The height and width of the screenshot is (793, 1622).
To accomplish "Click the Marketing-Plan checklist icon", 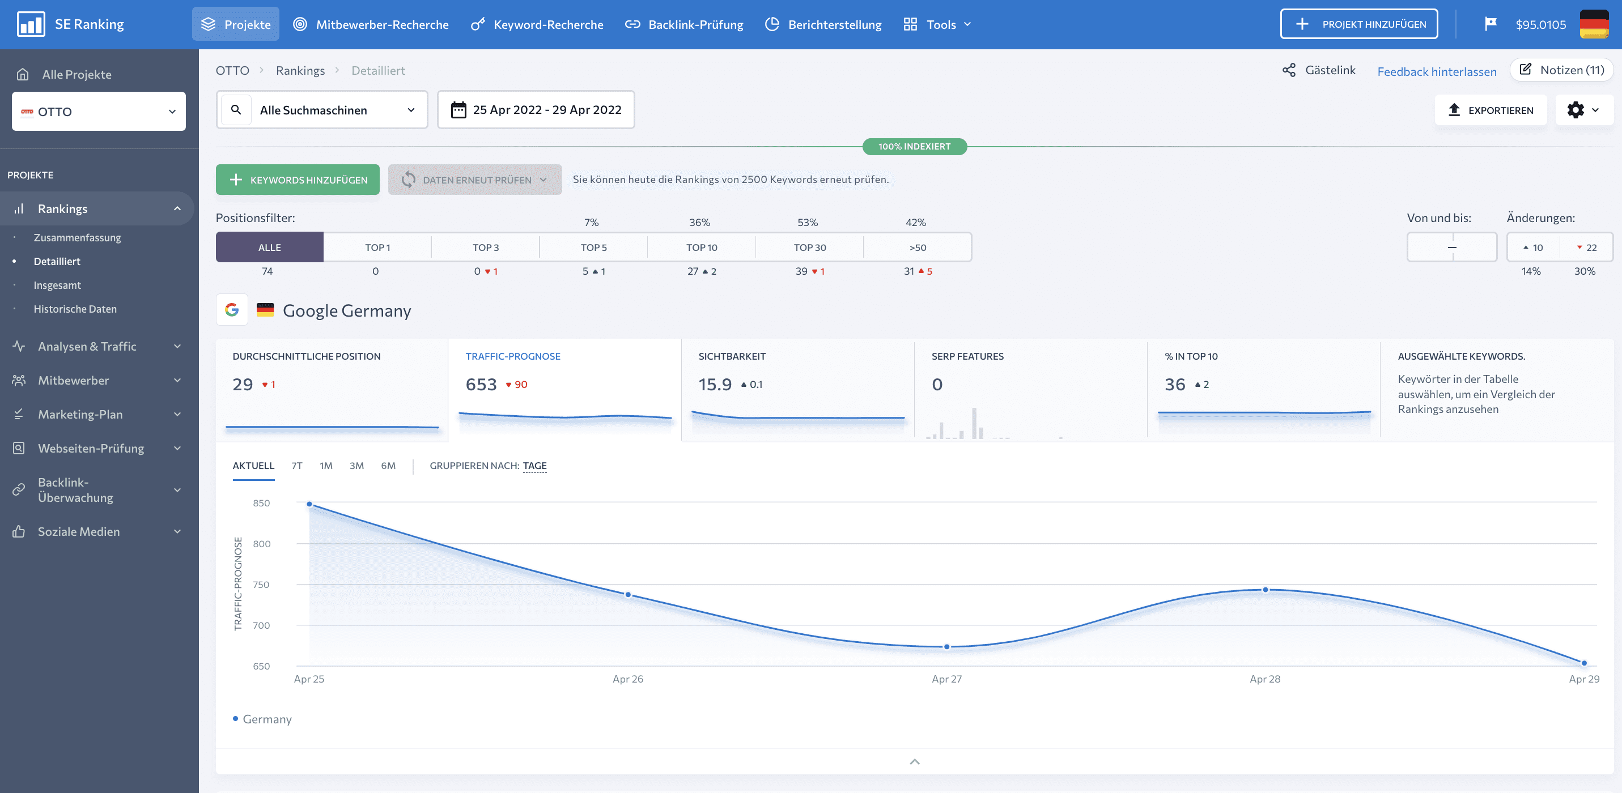I will (19, 414).
